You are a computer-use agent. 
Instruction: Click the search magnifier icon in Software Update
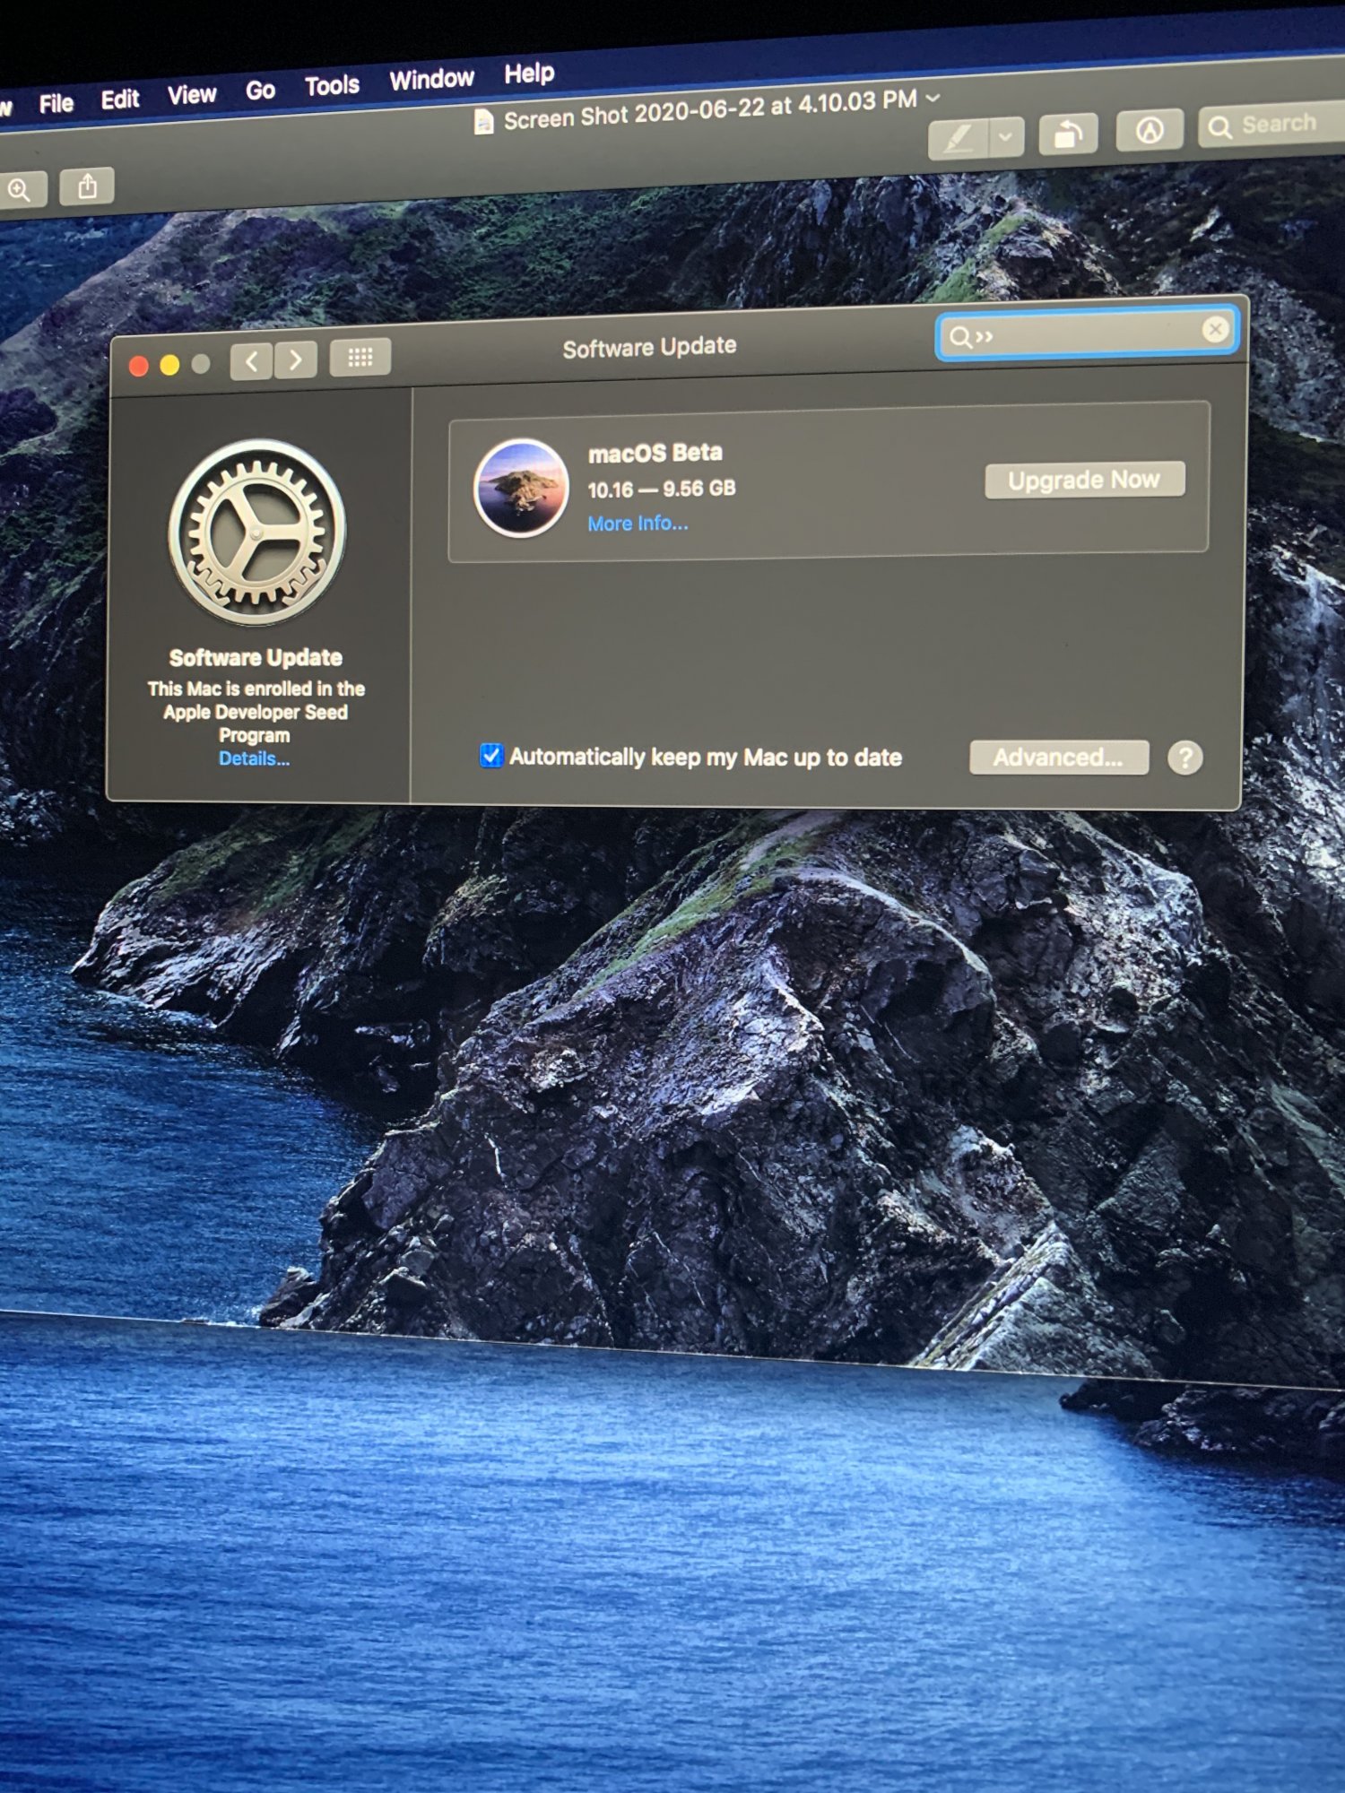pos(960,337)
